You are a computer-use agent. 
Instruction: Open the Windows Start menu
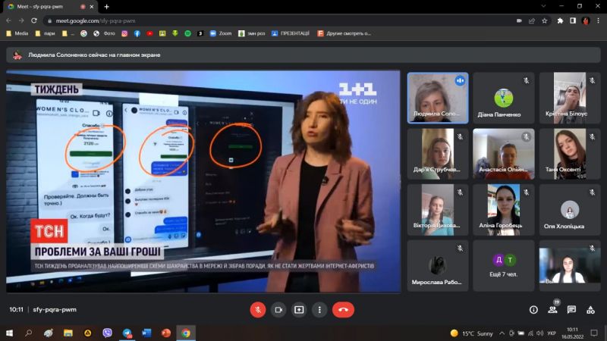9,333
